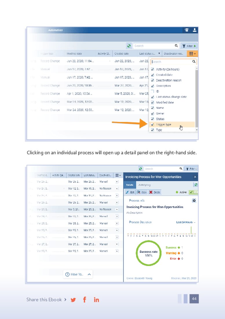Click the Edit button in detail panel
Screen dimensions: 225x319
[x=130, y=192]
